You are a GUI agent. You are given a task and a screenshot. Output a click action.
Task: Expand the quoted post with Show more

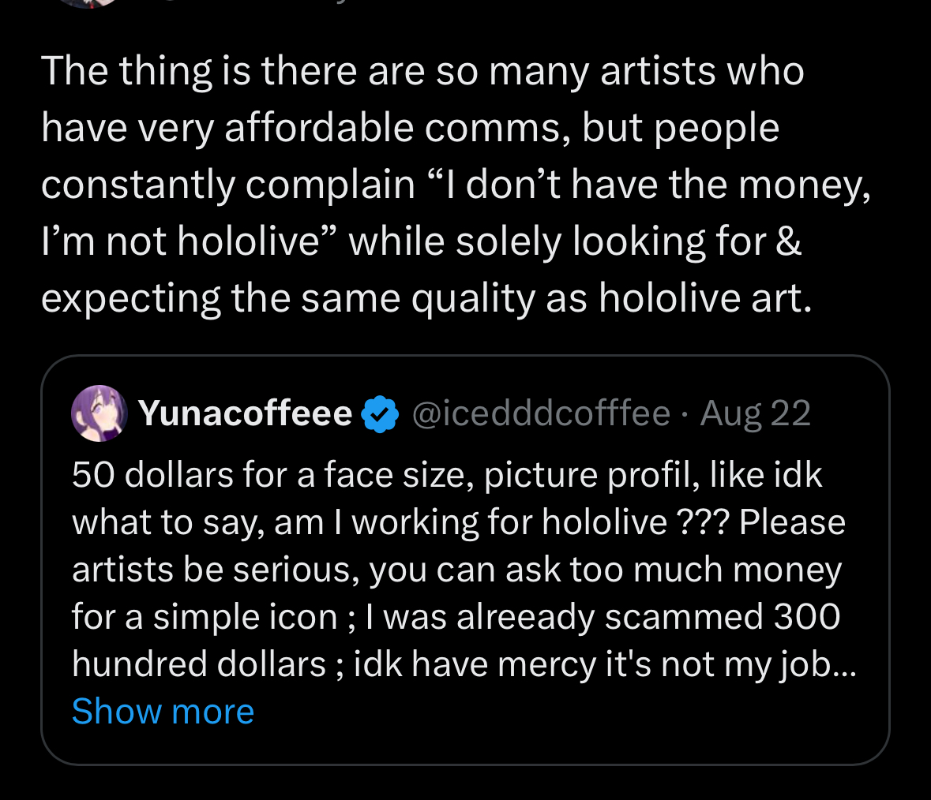[163, 712]
